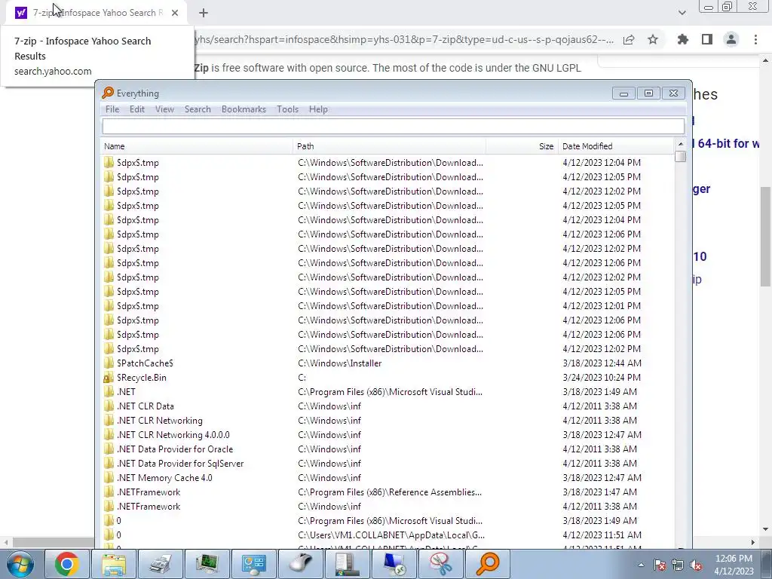This screenshot has width=772, height=579.
Task: Switch to Google Chrome on the taskbar
Action: click(67, 564)
